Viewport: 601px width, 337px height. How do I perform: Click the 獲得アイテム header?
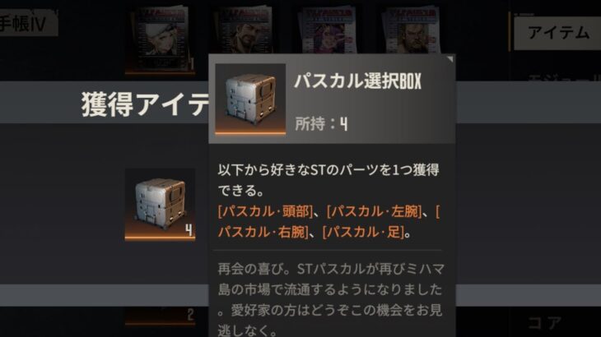point(145,104)
